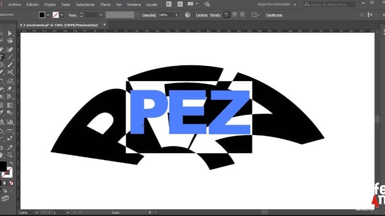Open the Seleccionar menu
Image resolution: width=385 pixels, height=216 pixels.
[x=85, y=4]
